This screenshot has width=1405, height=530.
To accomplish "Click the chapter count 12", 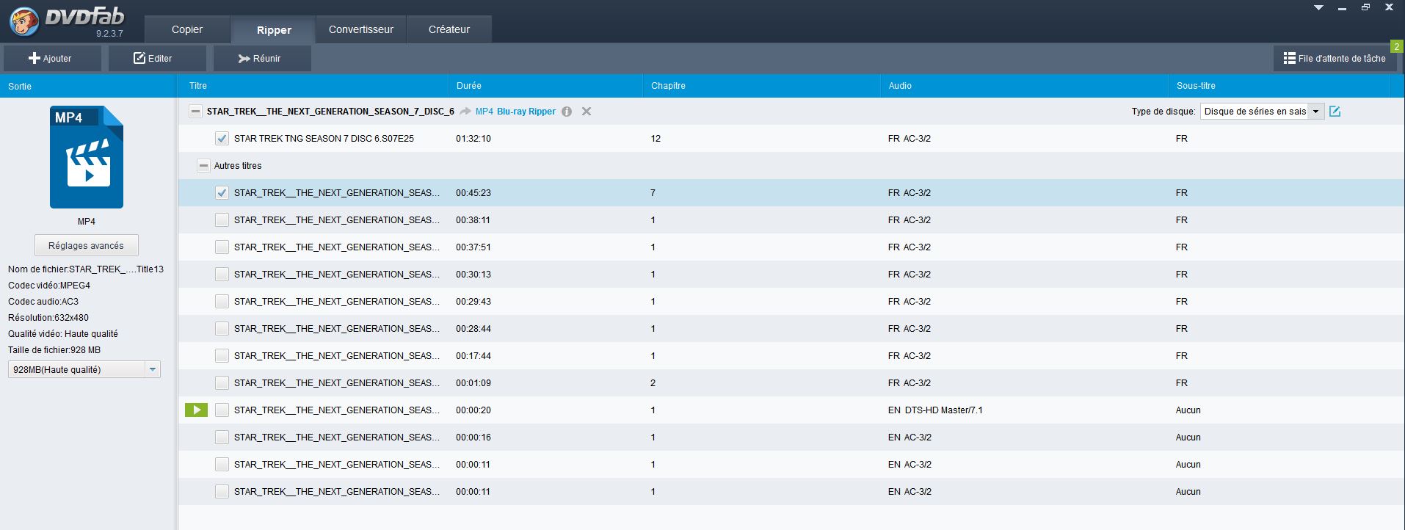I will (x=656, y=139).
